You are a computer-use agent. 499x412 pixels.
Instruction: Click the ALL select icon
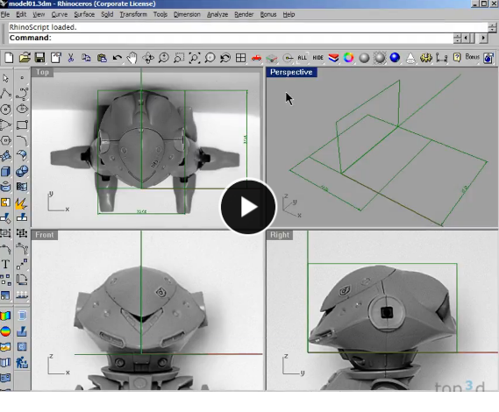point(302,58)
